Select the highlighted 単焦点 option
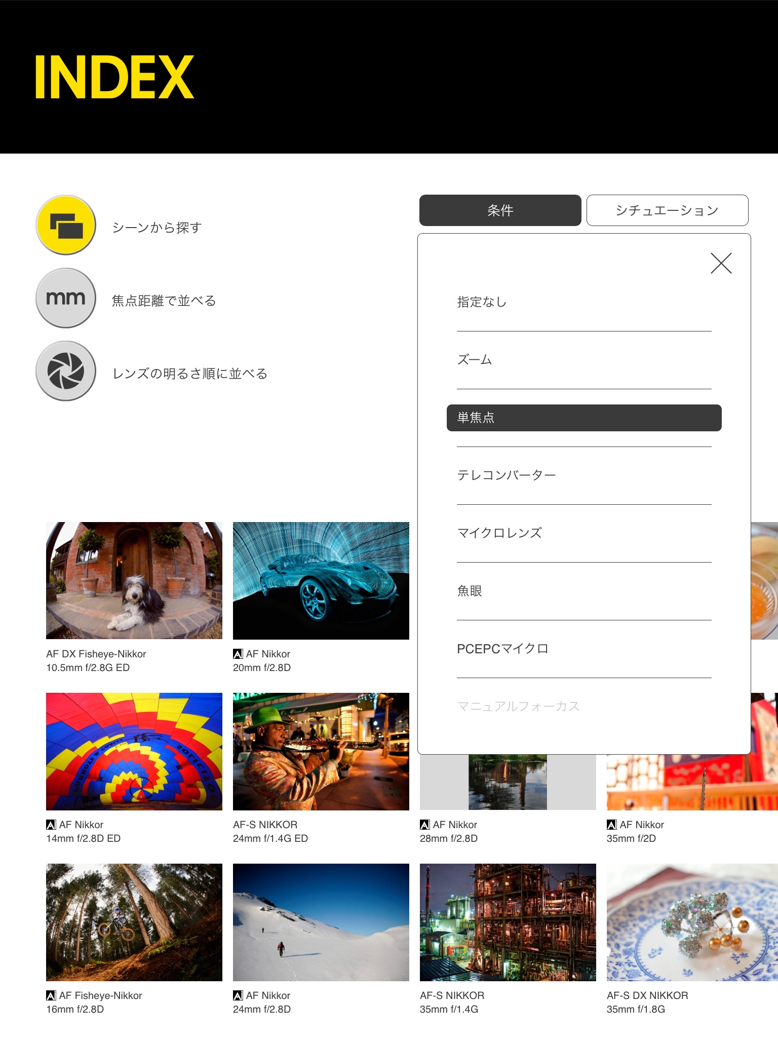Image resolution: width=778 pixels, height=1038 pixels. tap(583, 418)
